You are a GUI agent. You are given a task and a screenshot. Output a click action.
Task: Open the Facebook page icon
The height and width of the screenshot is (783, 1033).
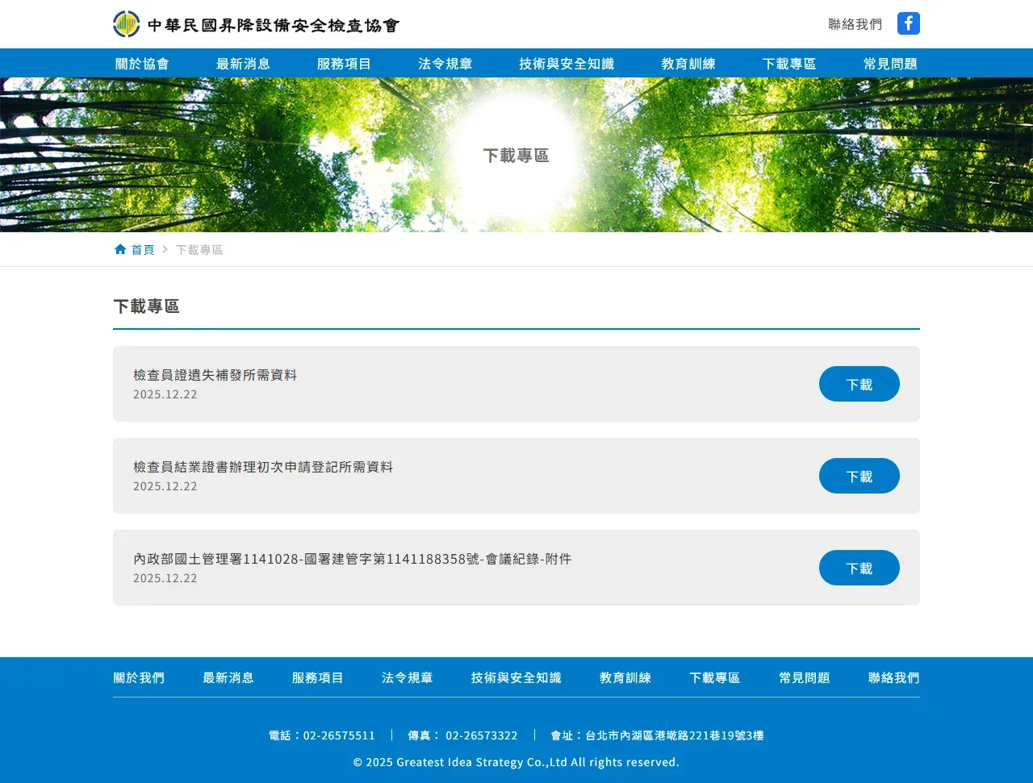pos(908,23)
